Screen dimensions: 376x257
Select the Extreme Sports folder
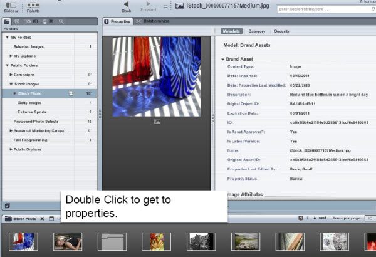(32, 112)
